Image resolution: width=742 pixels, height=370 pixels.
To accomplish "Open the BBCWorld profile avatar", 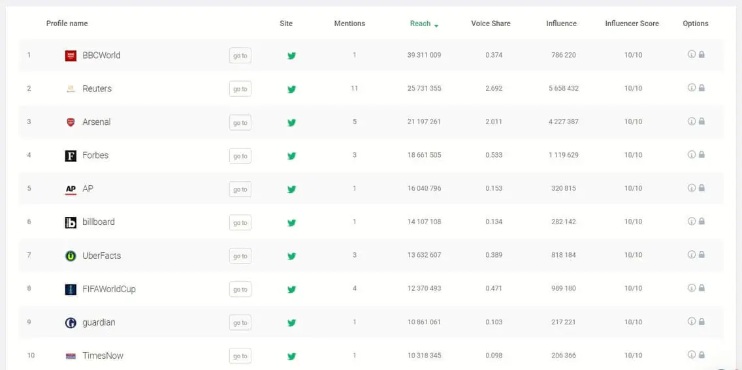I will pyautogui.click(x=71, y=56).
